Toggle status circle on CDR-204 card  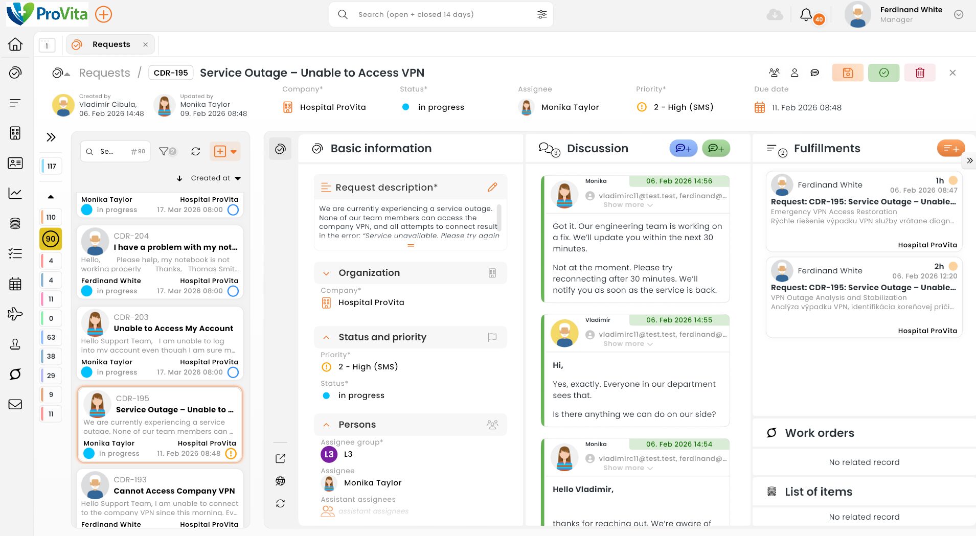[233, 291]
